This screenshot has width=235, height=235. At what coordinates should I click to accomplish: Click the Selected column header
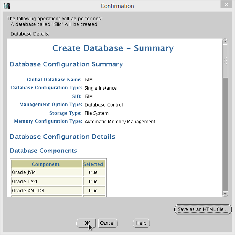93,164
